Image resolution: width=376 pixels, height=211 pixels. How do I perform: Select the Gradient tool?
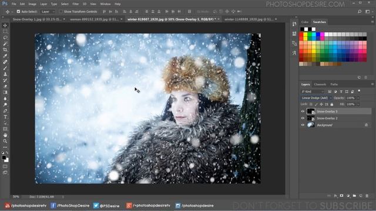click(x=5, y=93)
